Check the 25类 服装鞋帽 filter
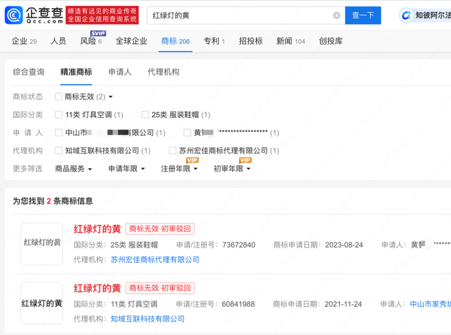The width and height of the screenshot is (451, 335). (145, 115)
